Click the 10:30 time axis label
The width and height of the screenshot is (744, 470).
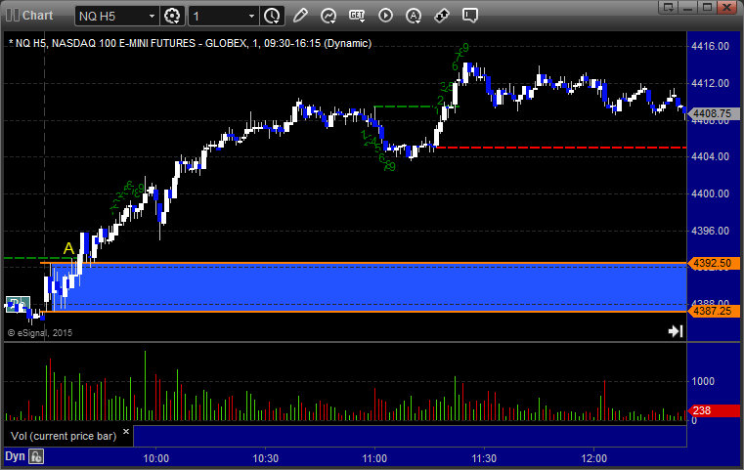coord(266,458)
